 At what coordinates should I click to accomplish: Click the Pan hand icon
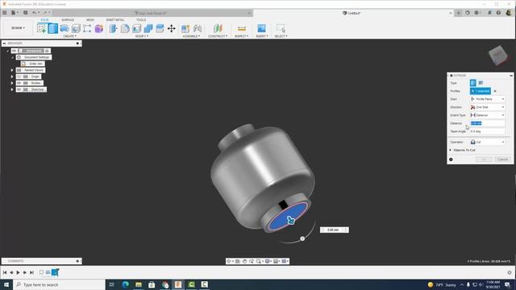point(244,261)
